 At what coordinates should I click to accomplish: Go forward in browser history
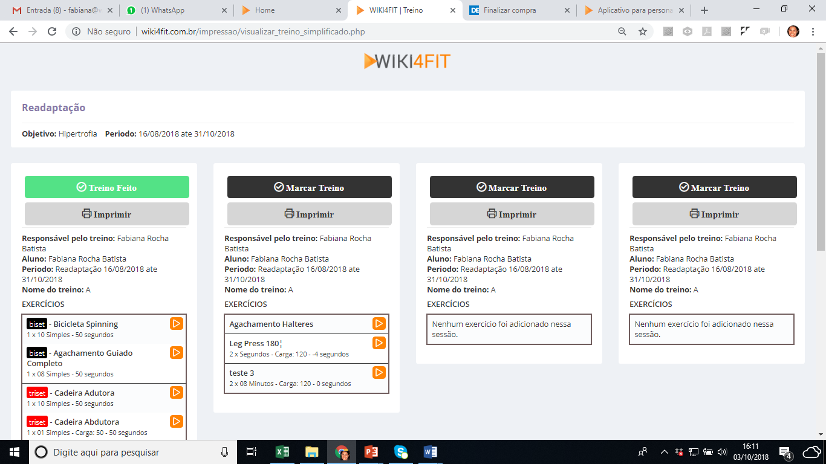pyautogui.click(x=33, y=31)
